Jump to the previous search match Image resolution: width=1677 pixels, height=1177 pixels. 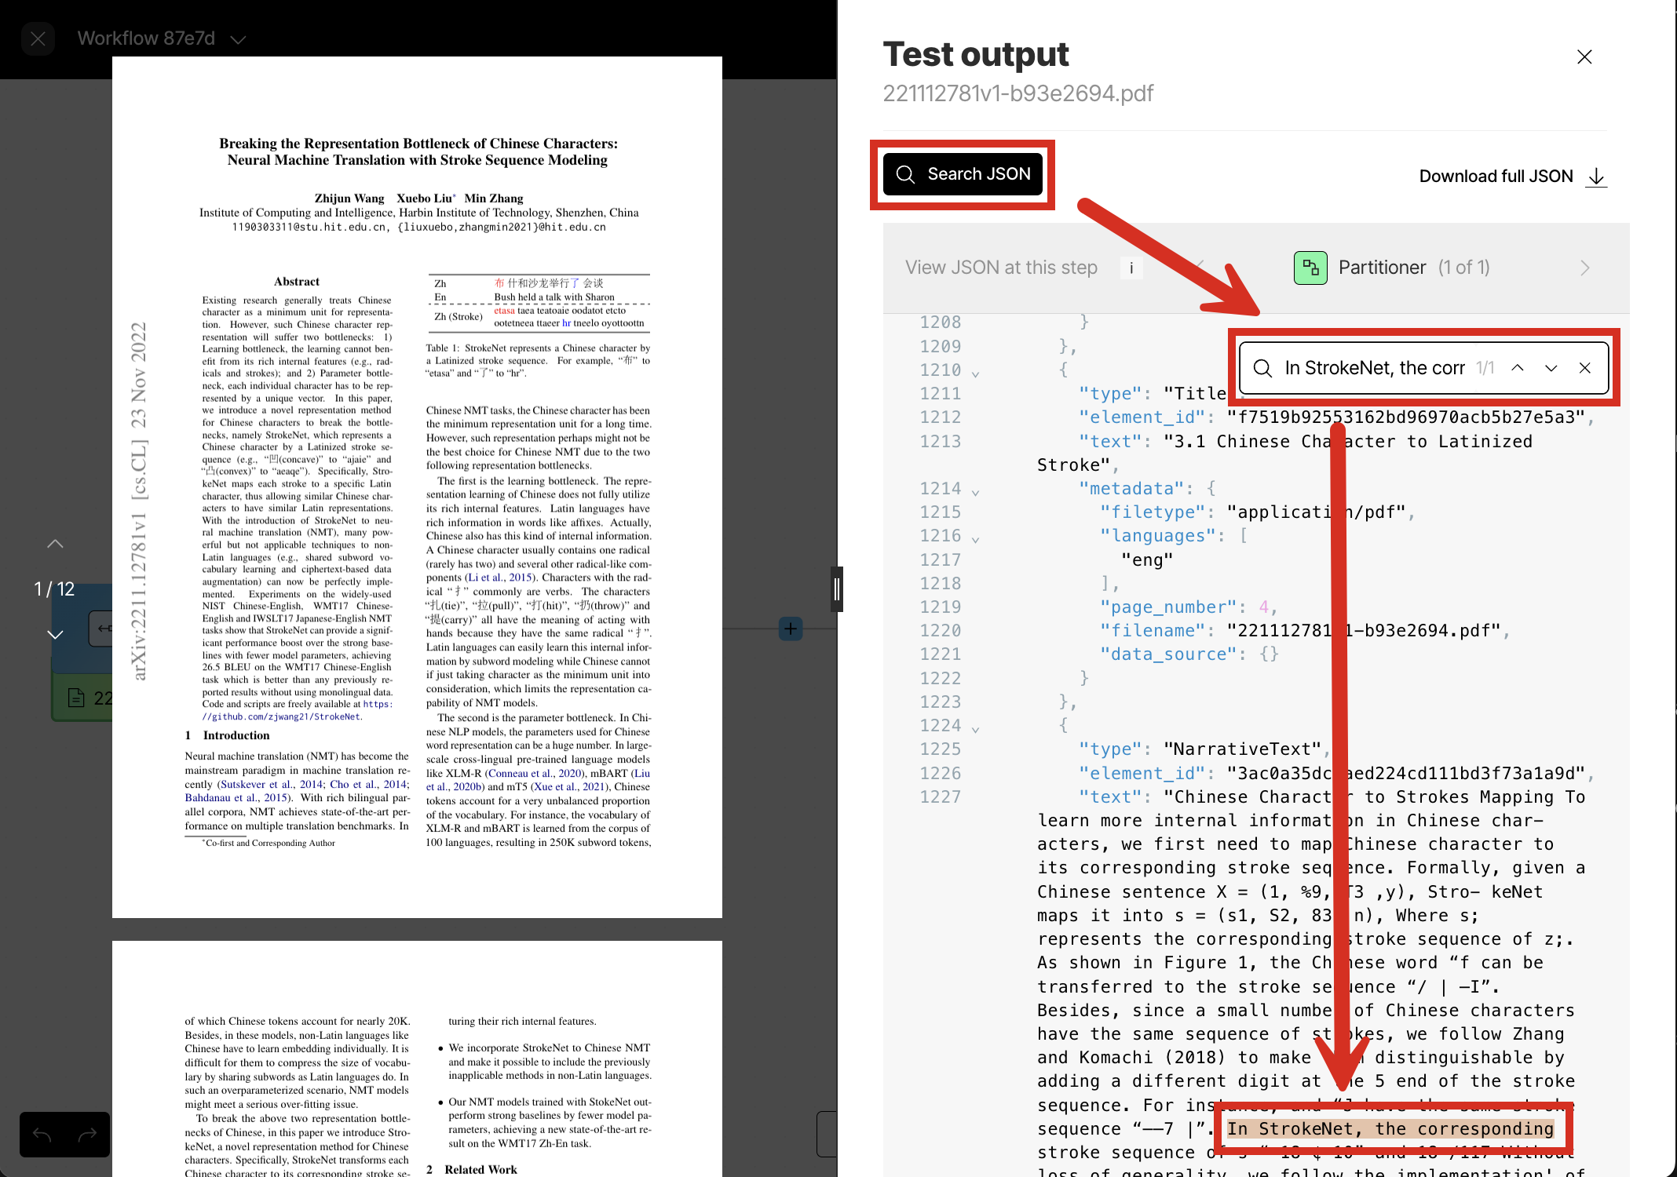click(1518, 367)
